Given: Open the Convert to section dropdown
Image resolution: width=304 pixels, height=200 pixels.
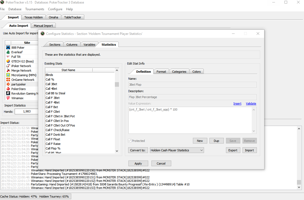Looking at the screenshot, I should pos(177,150).
